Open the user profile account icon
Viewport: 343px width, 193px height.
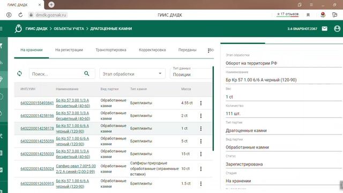pyautogui.click(x=337, y=28)
